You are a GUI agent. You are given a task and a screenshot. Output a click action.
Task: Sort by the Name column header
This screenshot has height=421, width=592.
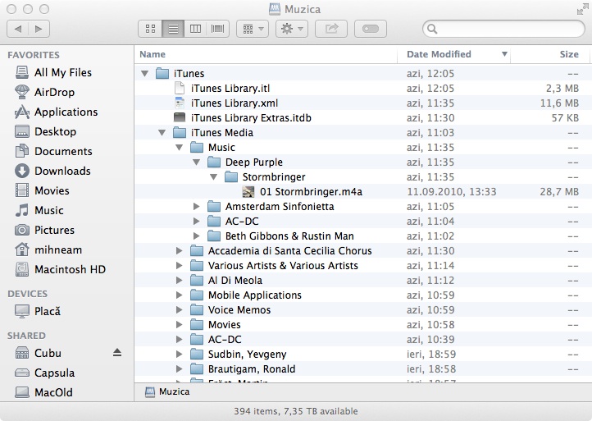point(266,54)
